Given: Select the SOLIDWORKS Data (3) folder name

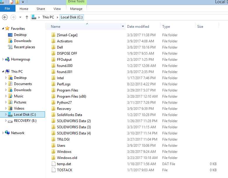Looking at the screenshot, I should (74, 127).
